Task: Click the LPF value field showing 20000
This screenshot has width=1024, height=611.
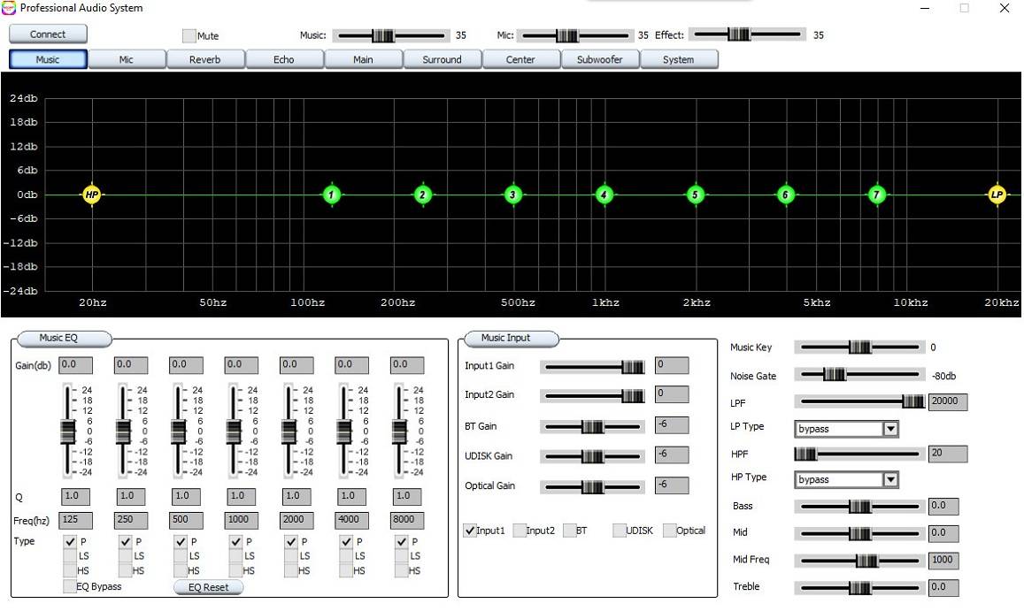Action: pos(948,401)
